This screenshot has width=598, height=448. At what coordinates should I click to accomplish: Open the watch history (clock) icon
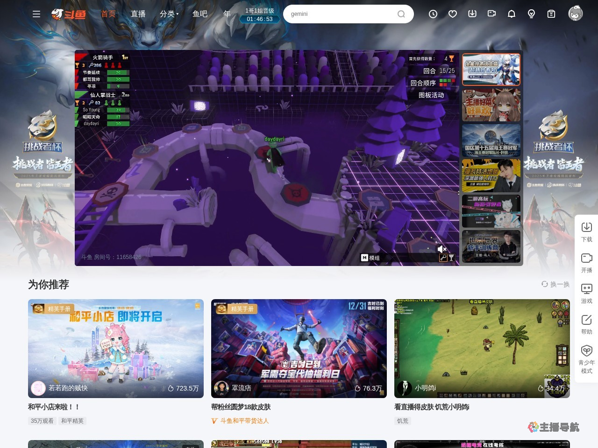point(433,14)
